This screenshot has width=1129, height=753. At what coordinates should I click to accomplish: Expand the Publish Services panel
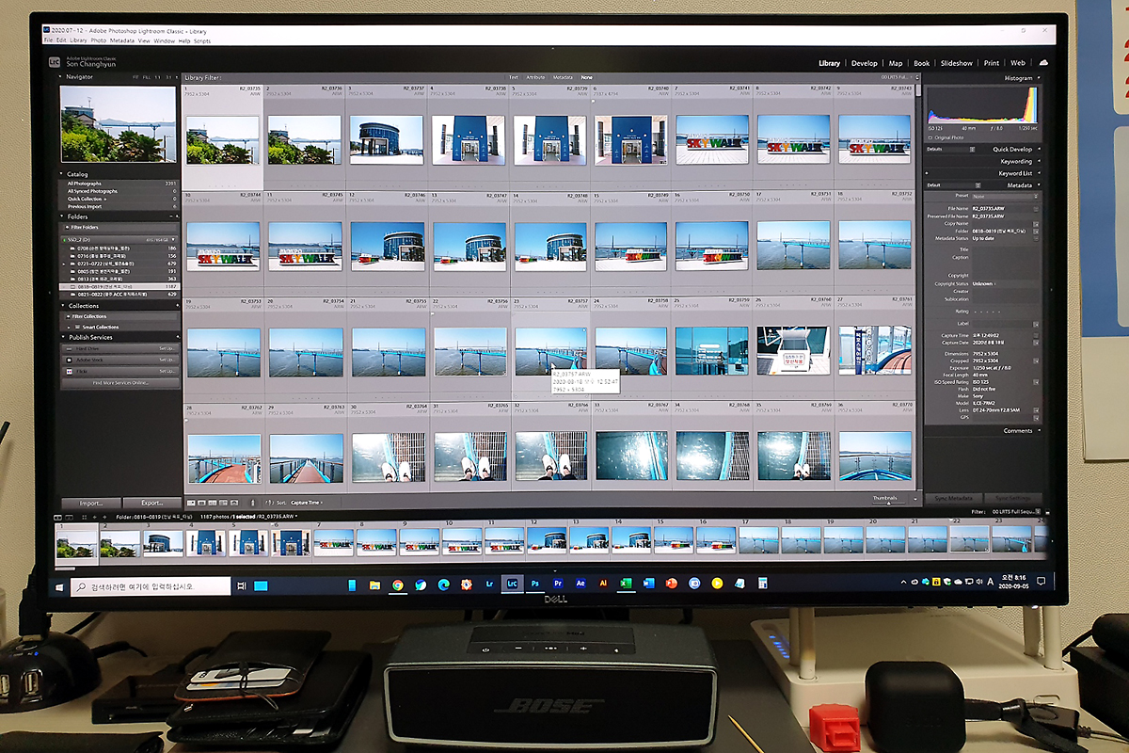(x=62, y=337)
